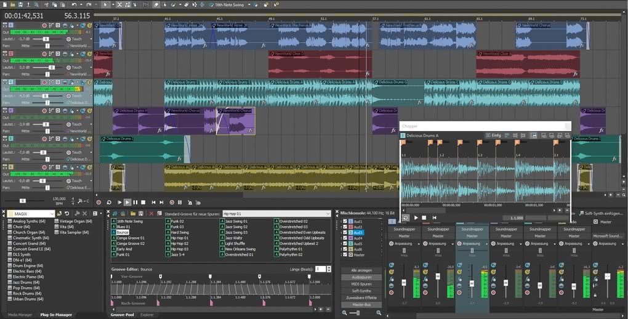Image resolution: width=628 pixels, height=319 pixels.
Task: Click the track 1 Lautst. volume slider
Action: click(x=46, y=39)
